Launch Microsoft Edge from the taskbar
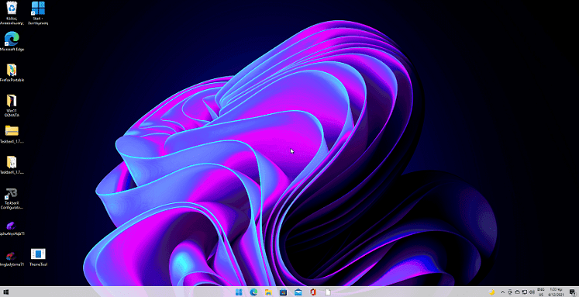The height and width of the screenshot is (297, 579). [253, 292]
